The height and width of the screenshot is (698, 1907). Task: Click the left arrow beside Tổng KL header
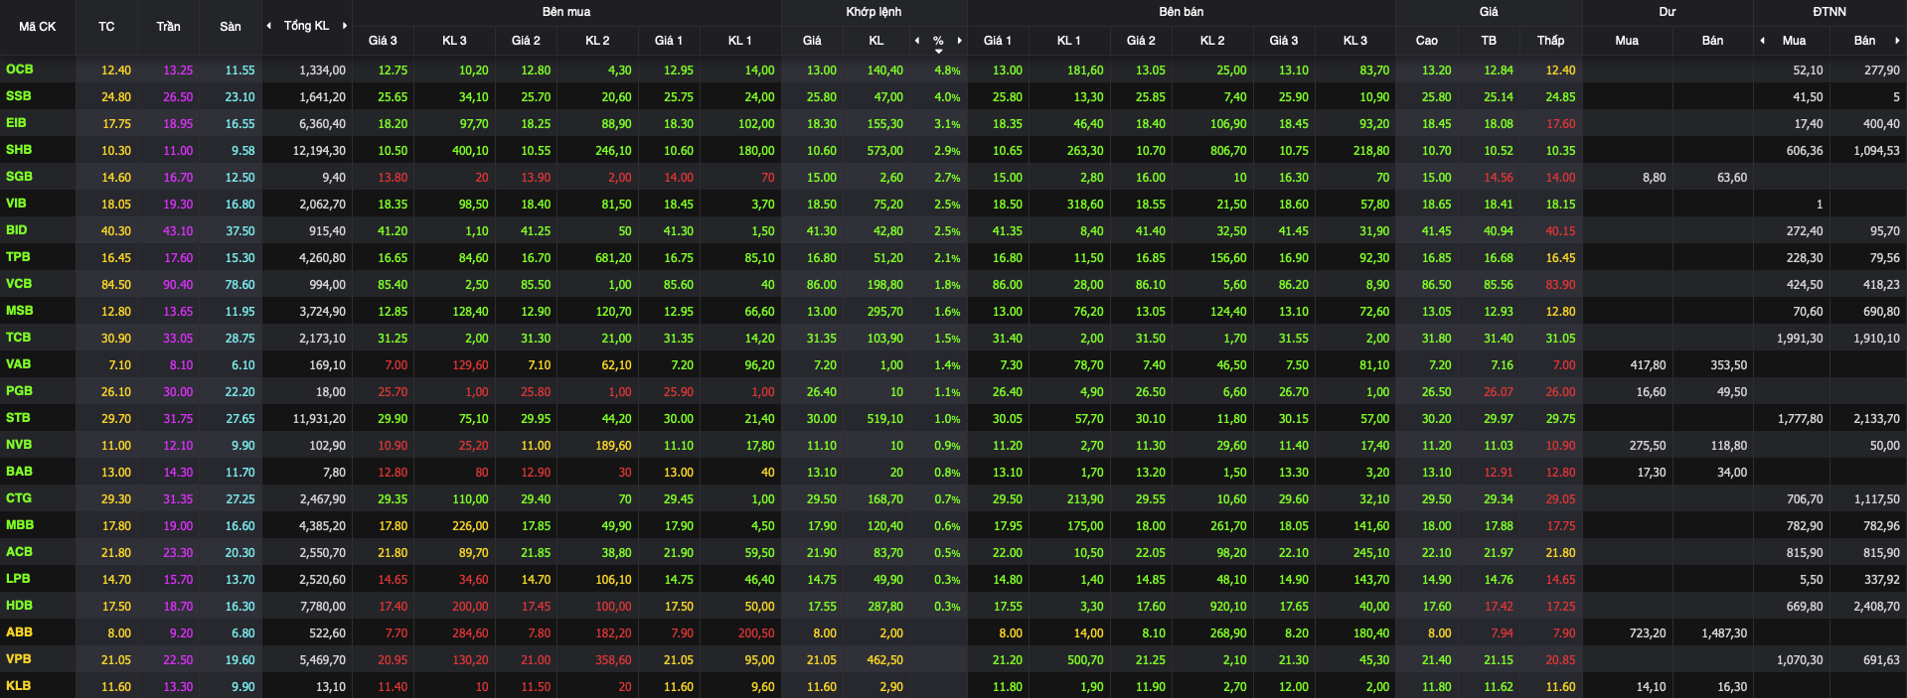(268, 26)
